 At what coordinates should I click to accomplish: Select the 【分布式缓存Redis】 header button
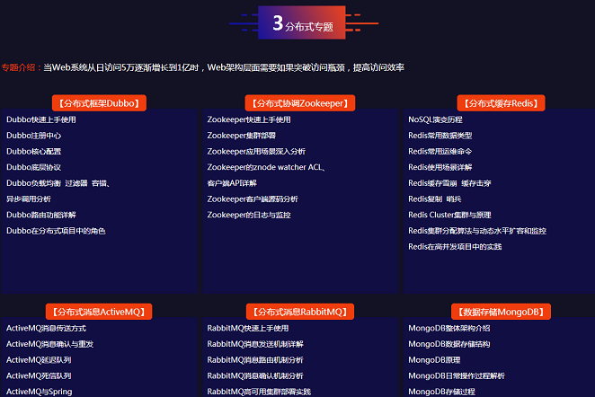coord(501,103)
